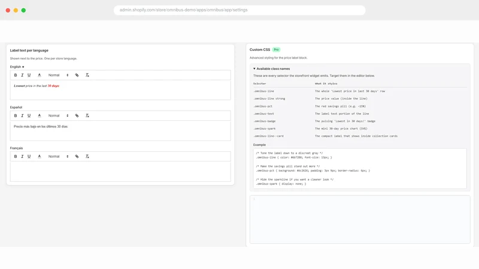The width and height of the screenshot is (479, 269).
Task: Select the .omnibus-pct selector
Action: tap(263, 106)
